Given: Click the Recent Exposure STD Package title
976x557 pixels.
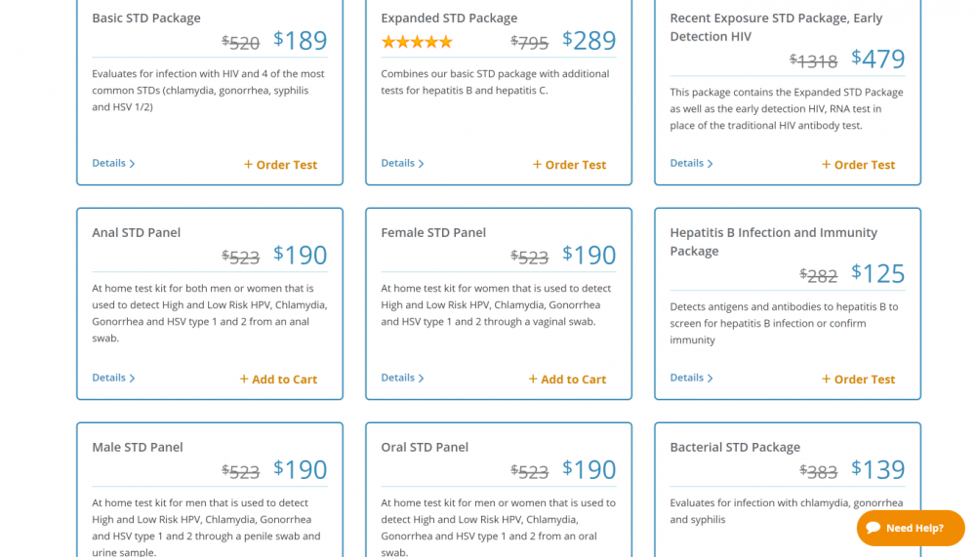Looking at the screenshot, I should [776, 27].
